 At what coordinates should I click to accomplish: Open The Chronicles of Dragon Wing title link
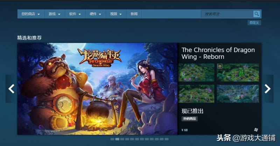pos(218,53)
